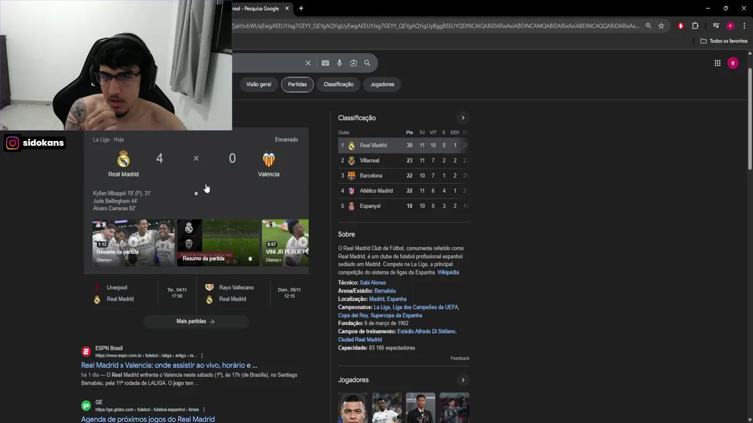This screenshot has width=753, height=423.
Task: Open the Extensions puzzle icon
Action: click(x=695, y=26)
